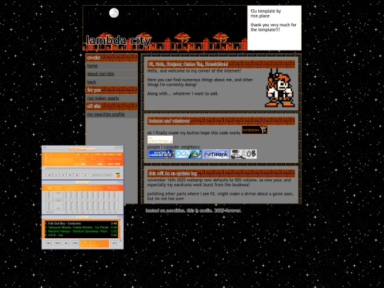
Task: Click the Webamp eject button
Action: [85, 175]
